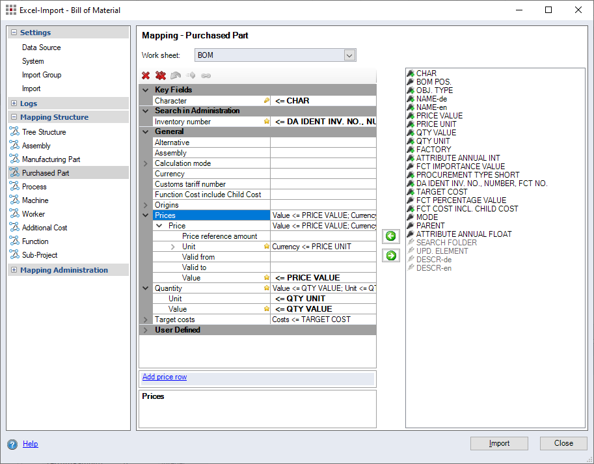The height and width of the screenshot is (464, 594).
Task: Open the Manufacturing Part mapping
Action: pyautogui.click(x=51, y=159)
